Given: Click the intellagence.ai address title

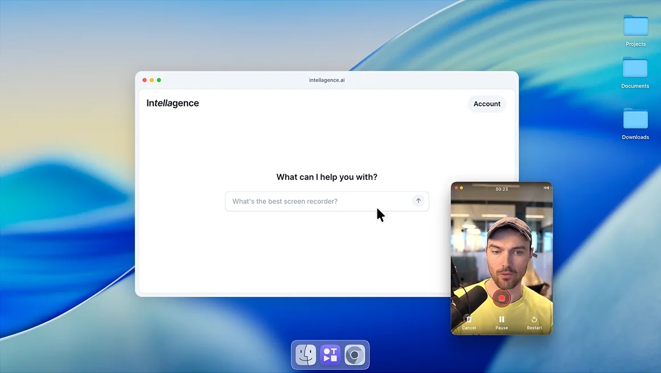Looking at the screenshot, I should coord(327,80).
